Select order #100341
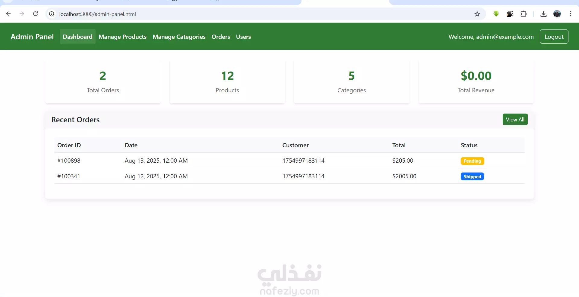This screenshot has width=579, height=297. click(x=69, y=176)
